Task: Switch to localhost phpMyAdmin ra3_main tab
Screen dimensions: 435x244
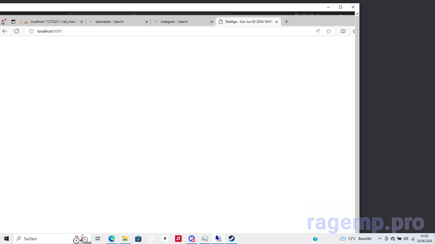Action: pos(53,22)
